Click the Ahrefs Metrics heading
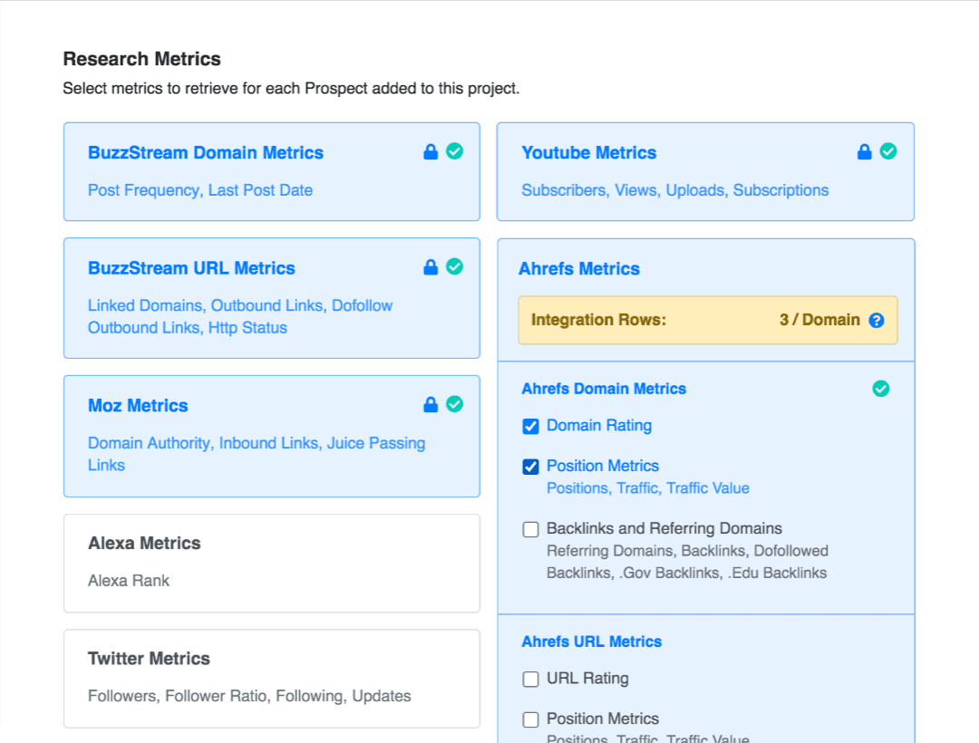Viewport: 979px width, 743px height. (578, 269)
